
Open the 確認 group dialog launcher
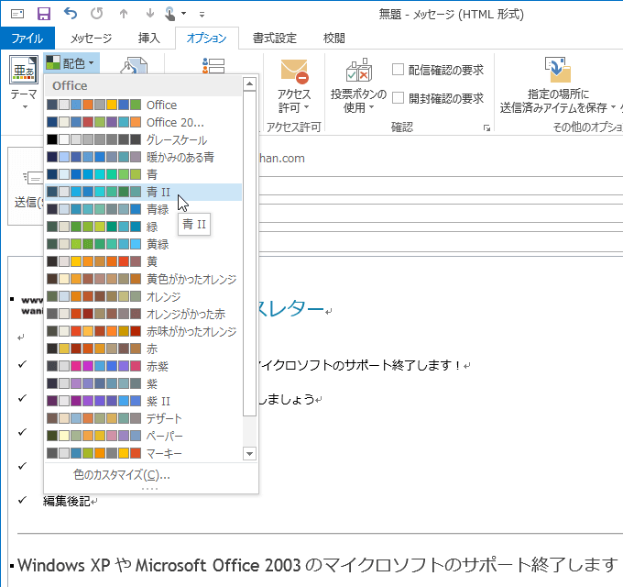(x=486, y=127)
